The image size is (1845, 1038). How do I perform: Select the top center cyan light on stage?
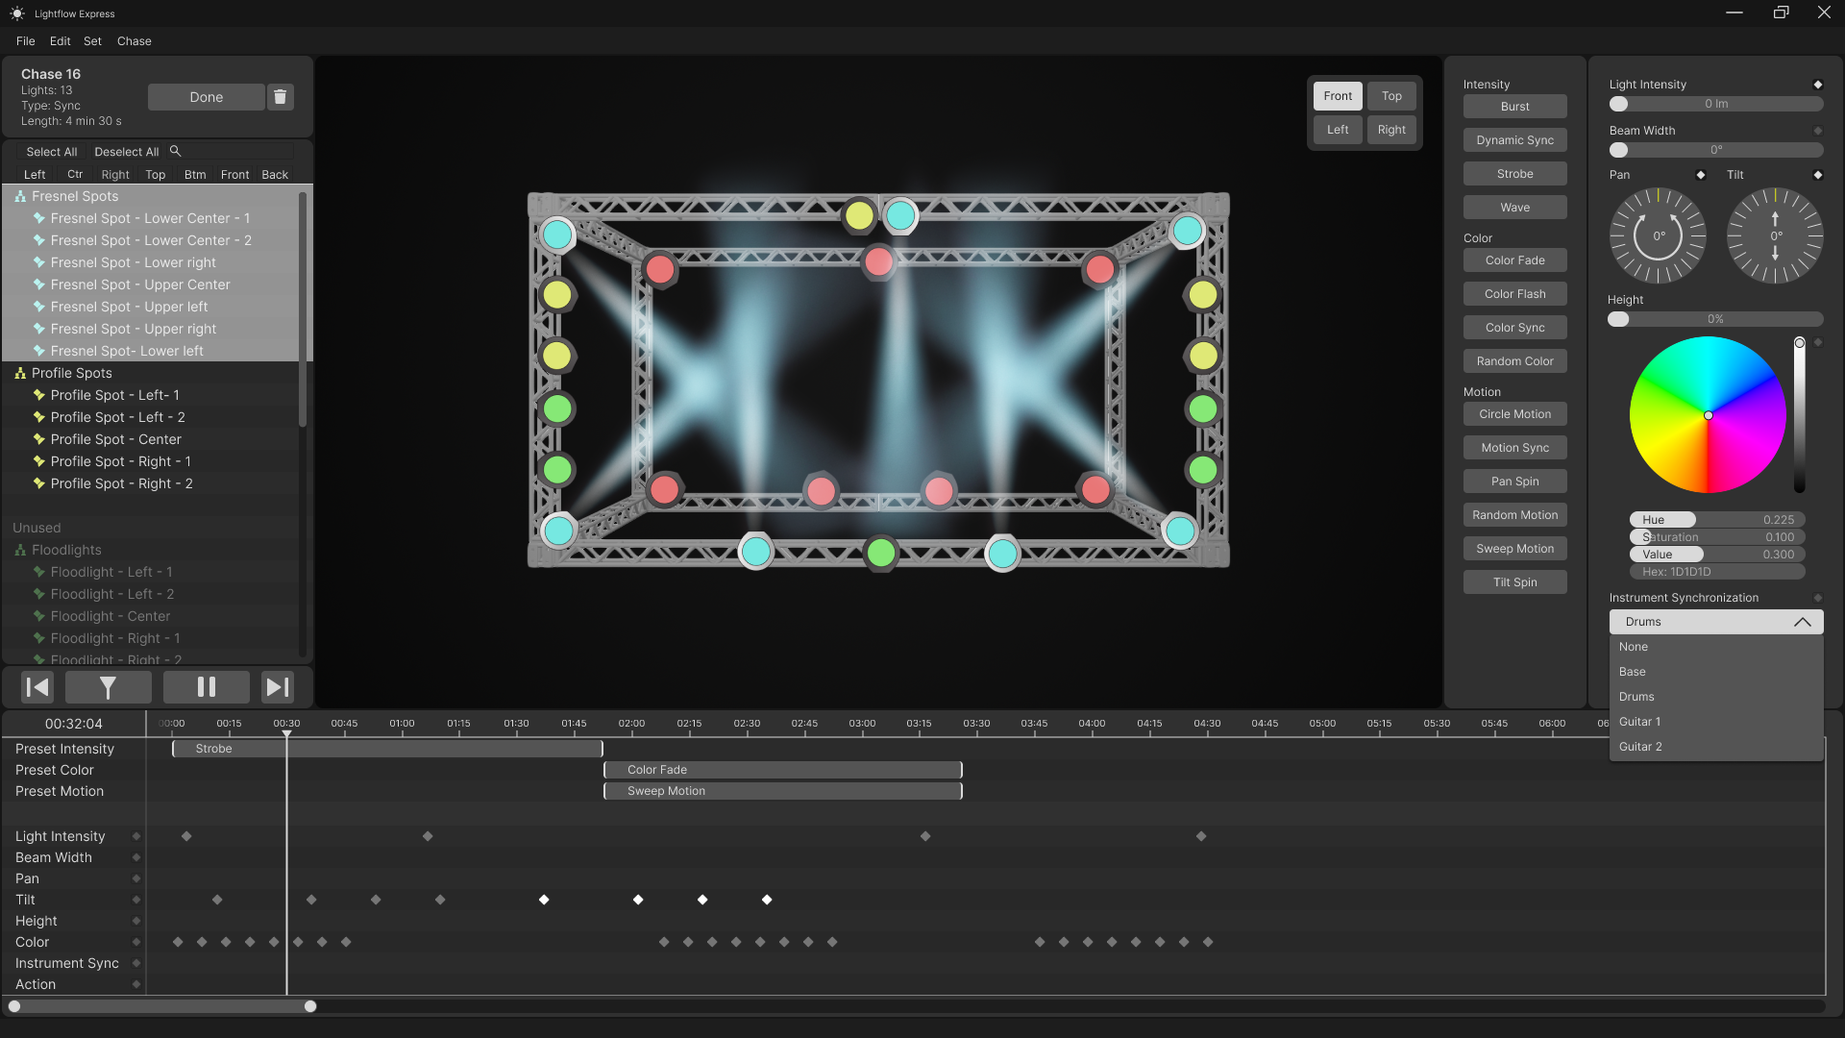(x=900, y=215)
